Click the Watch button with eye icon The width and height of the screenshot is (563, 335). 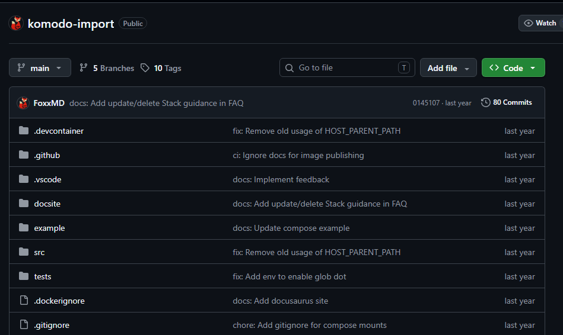540,23
